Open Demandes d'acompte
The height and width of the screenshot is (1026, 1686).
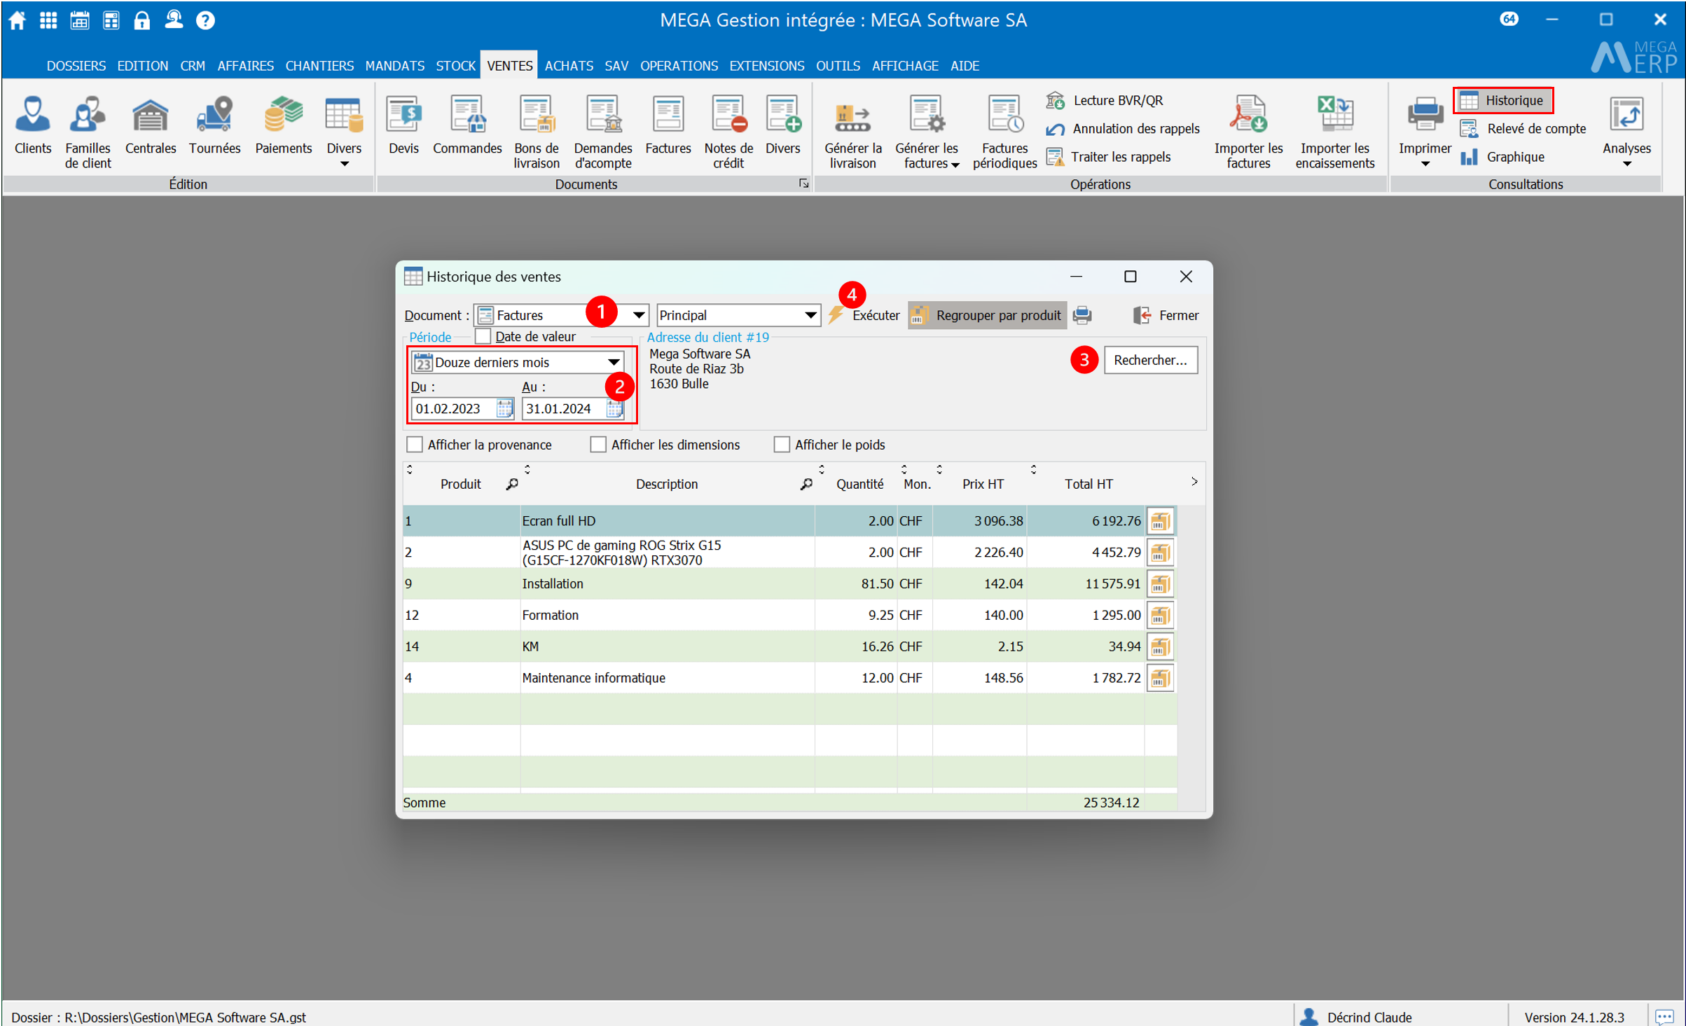click(x=602, y=133)
